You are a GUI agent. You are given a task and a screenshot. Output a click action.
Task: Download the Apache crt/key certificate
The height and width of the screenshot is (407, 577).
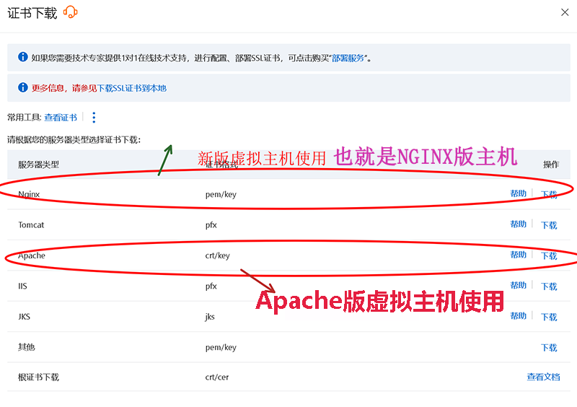(x=549, y=256)
